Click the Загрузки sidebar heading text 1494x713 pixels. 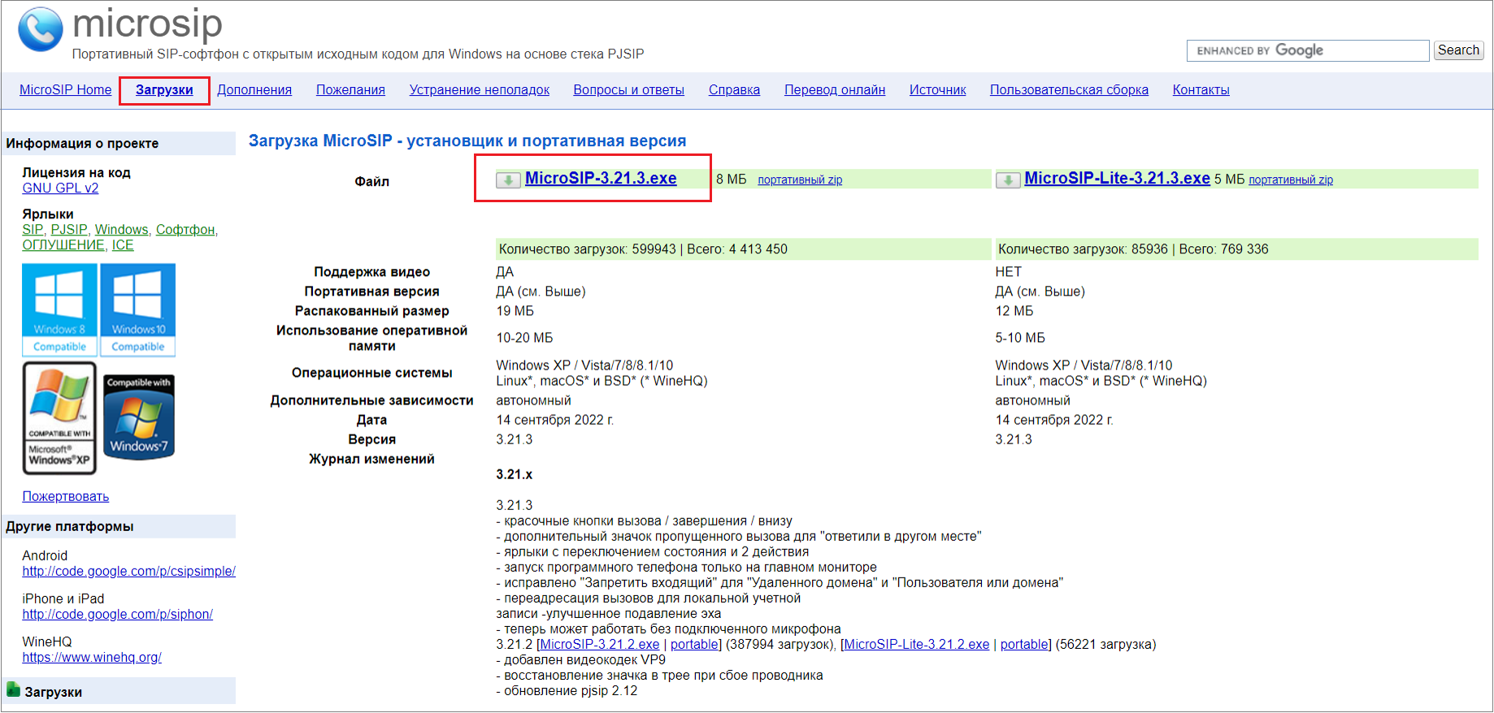[54, 693]
